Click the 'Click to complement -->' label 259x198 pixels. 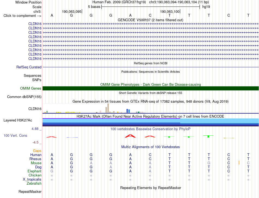[x=22, y=16]
